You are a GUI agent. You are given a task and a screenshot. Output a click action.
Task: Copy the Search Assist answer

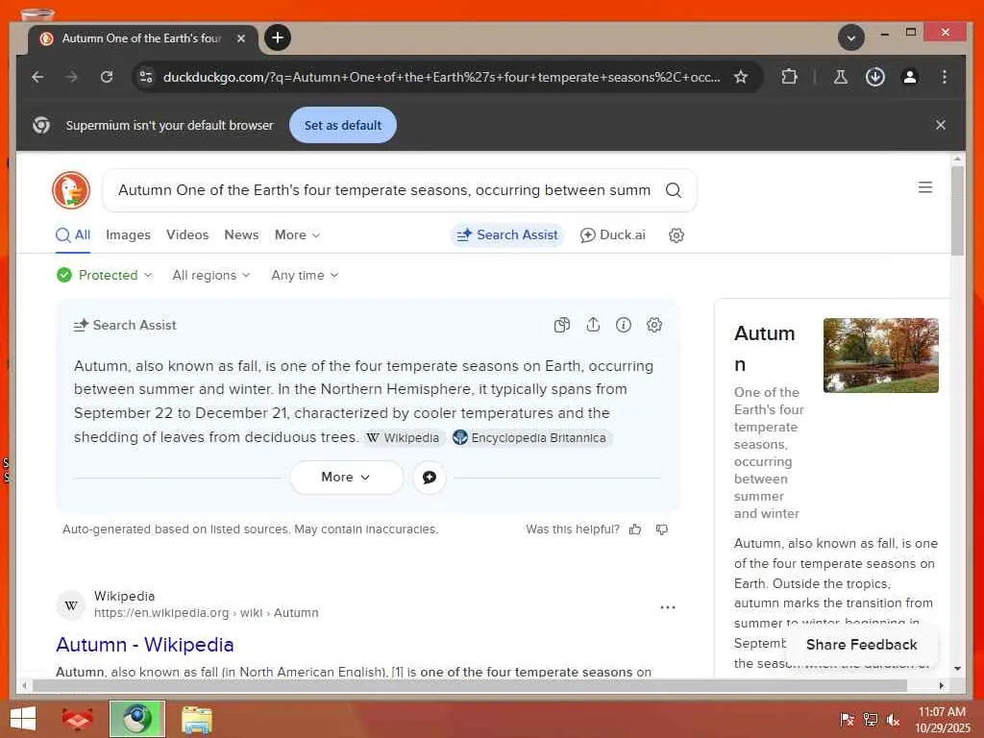[562, 325]
